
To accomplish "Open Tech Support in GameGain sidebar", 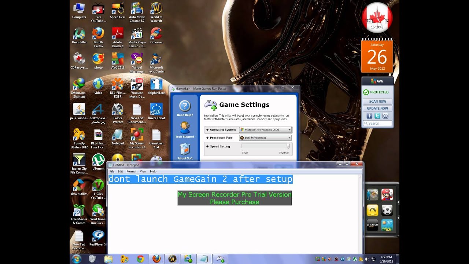I will pyautogui.click(x=185, y=130).
